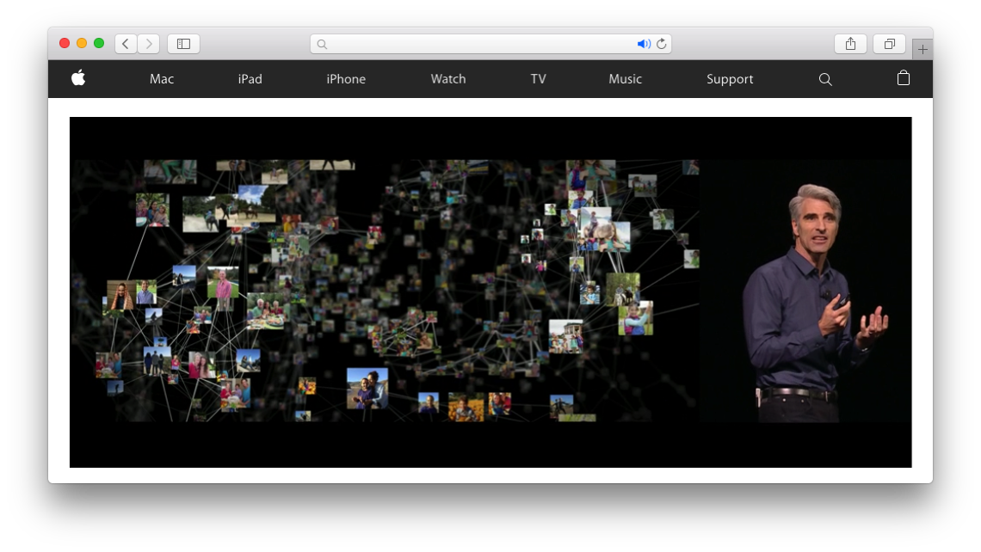Open the Music section
This screenshot has height=552, width=981.
pos(625,79)
